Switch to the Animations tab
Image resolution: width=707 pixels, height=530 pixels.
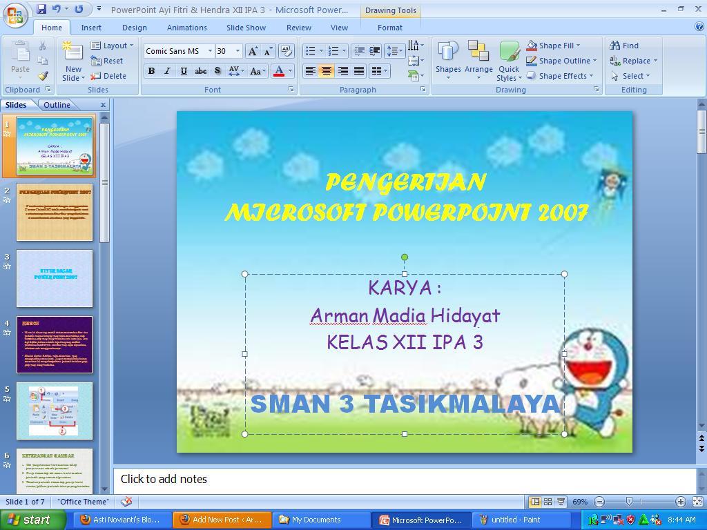click(186, 28)
